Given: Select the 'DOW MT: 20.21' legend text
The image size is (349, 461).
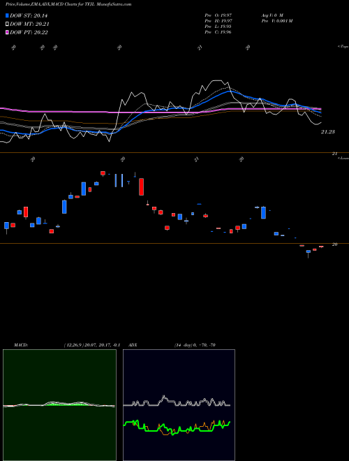Looking at the screenshot, I should 29,24.
